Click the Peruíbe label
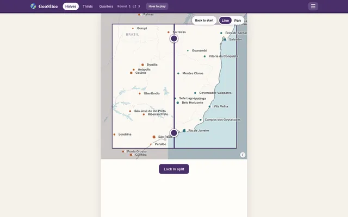This screenshot has height=217, width=348. 160,144
